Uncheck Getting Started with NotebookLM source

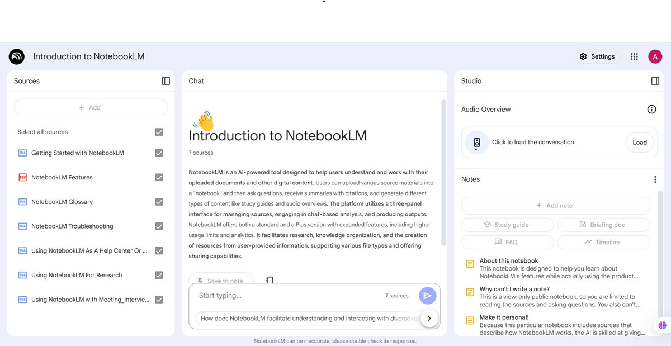coord(159,153)
